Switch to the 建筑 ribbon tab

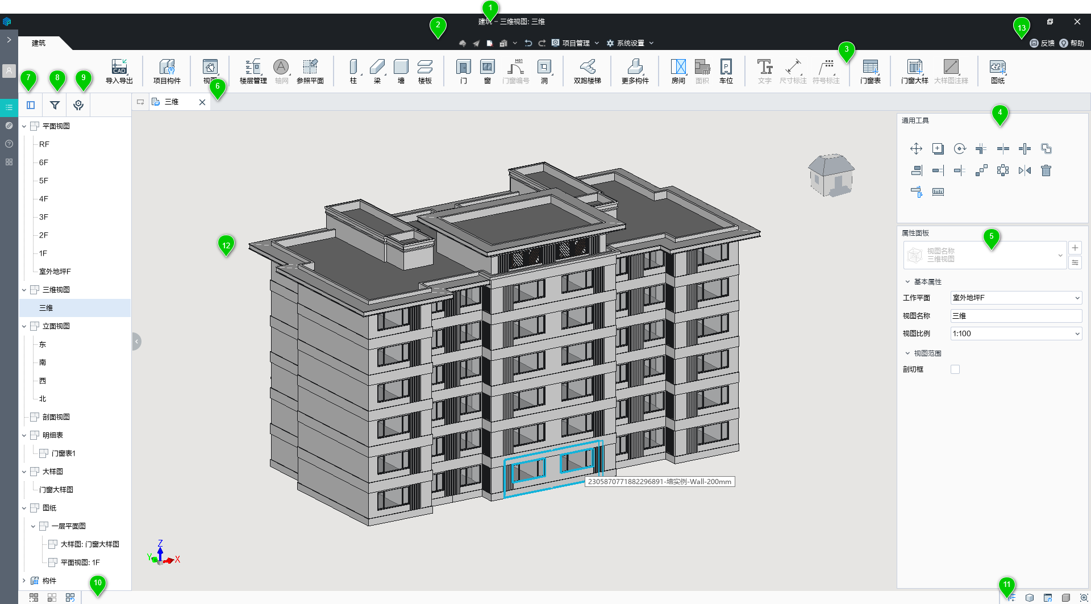coord(39,43)
